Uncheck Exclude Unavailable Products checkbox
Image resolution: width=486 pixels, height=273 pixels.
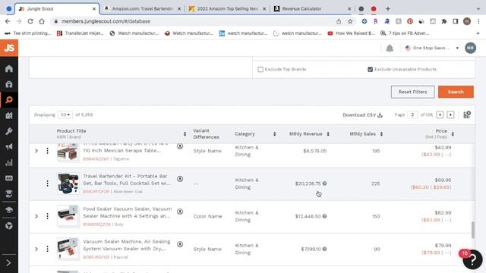click(x=370, y=69)
